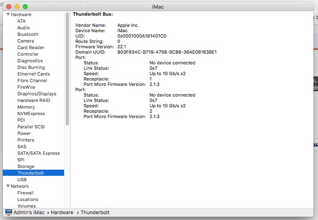Click the iMac window title
This screenshot has width=318, height=220.
click(x=158, y=7)
